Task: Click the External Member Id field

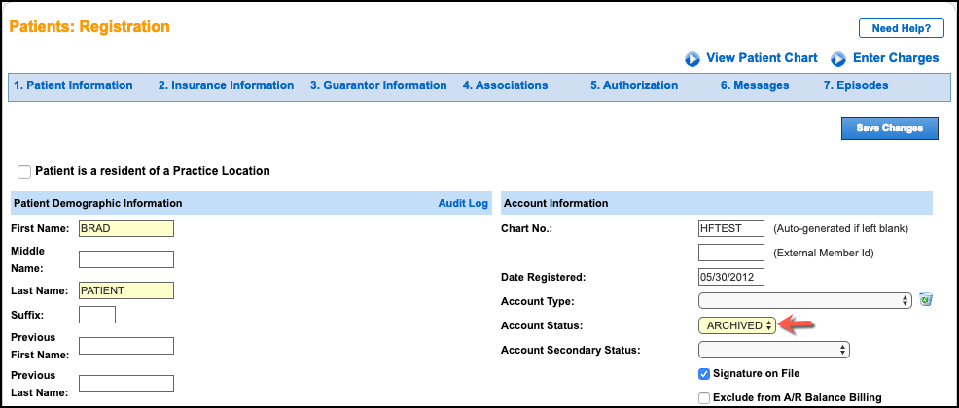Action: click(730, 253)
